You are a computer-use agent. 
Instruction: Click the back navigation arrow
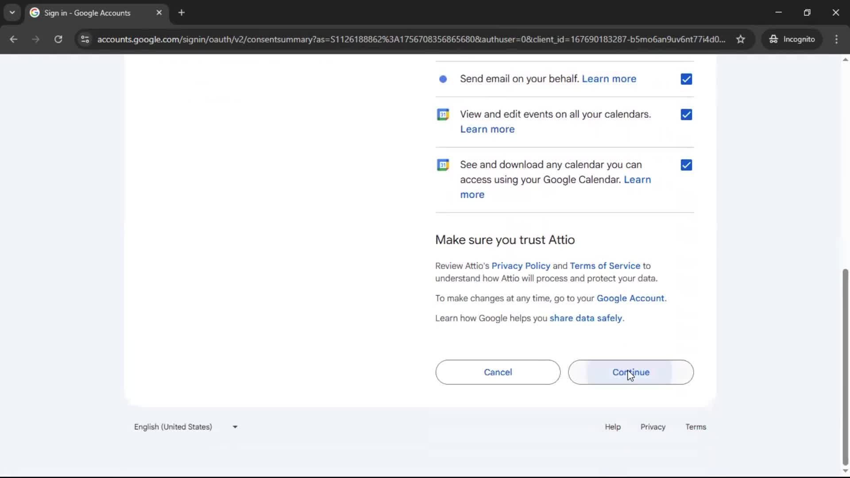[14, 39]
